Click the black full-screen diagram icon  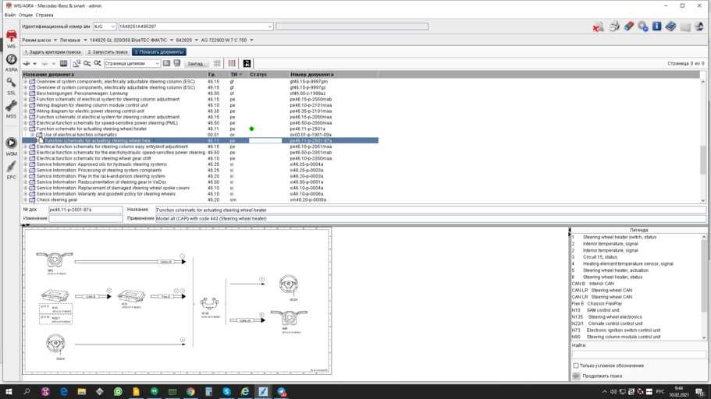point(247,63)
